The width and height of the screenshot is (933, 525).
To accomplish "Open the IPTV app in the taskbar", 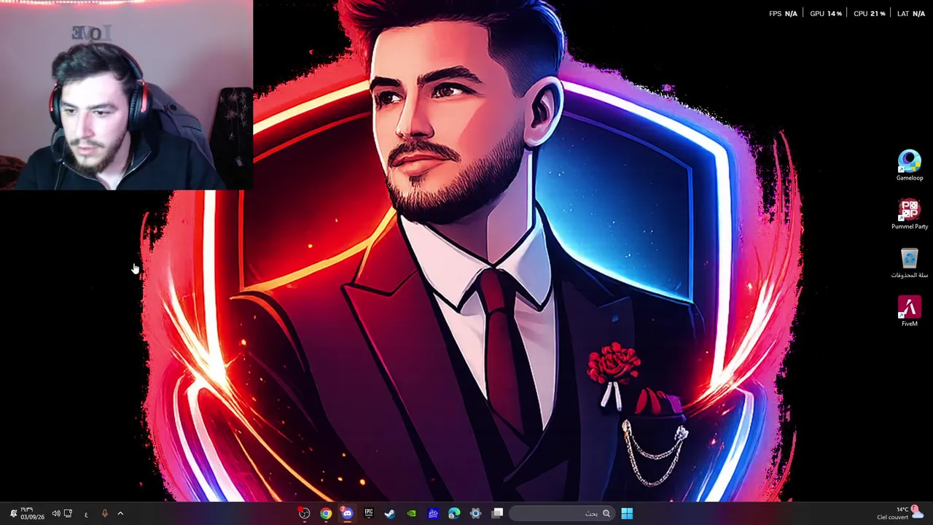I will pyautogui.click(x=433, y=513).
